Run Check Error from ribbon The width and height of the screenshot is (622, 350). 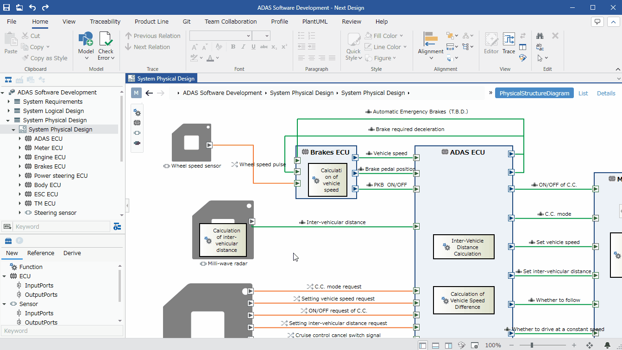pos(106,46)
